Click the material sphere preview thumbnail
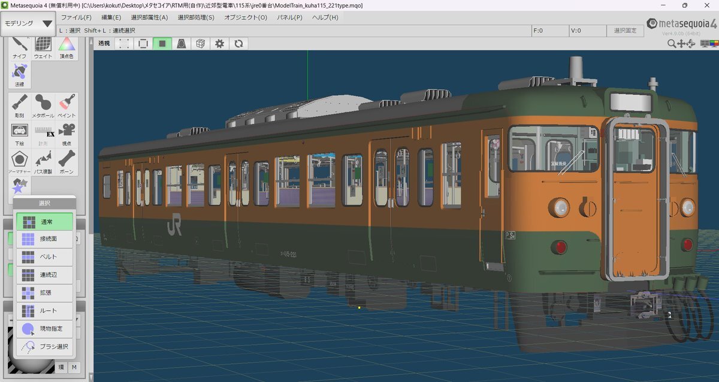 coord(30,350)
